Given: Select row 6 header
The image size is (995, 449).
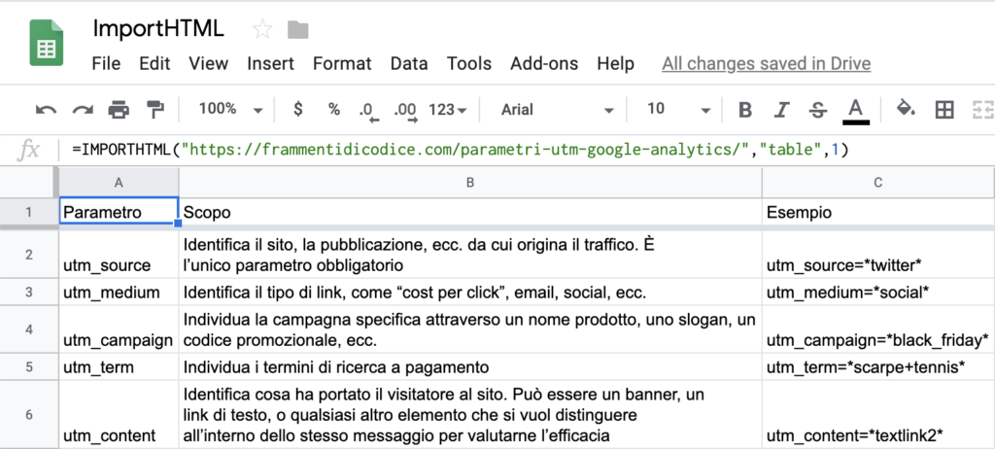Looking at the screenshot, I should coord(28,415).
